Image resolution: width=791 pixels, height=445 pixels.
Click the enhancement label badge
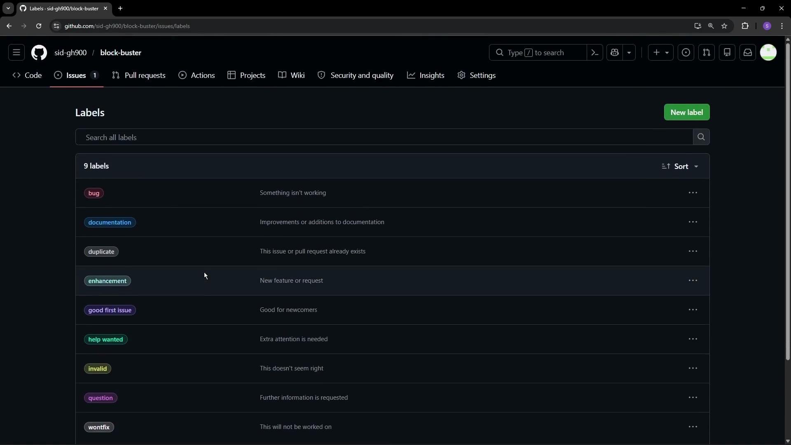point(108,281)
